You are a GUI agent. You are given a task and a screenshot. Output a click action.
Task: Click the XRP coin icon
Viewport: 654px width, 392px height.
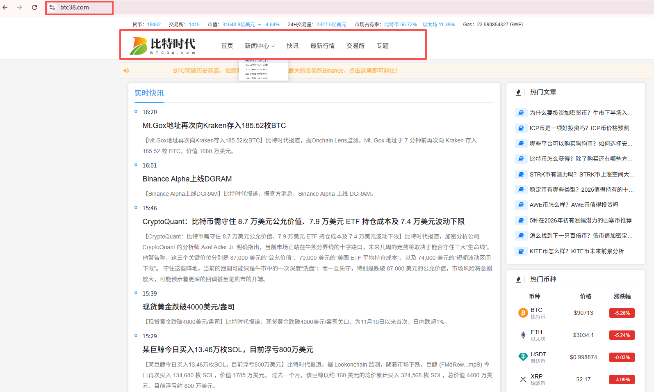(x=523, y=379)
